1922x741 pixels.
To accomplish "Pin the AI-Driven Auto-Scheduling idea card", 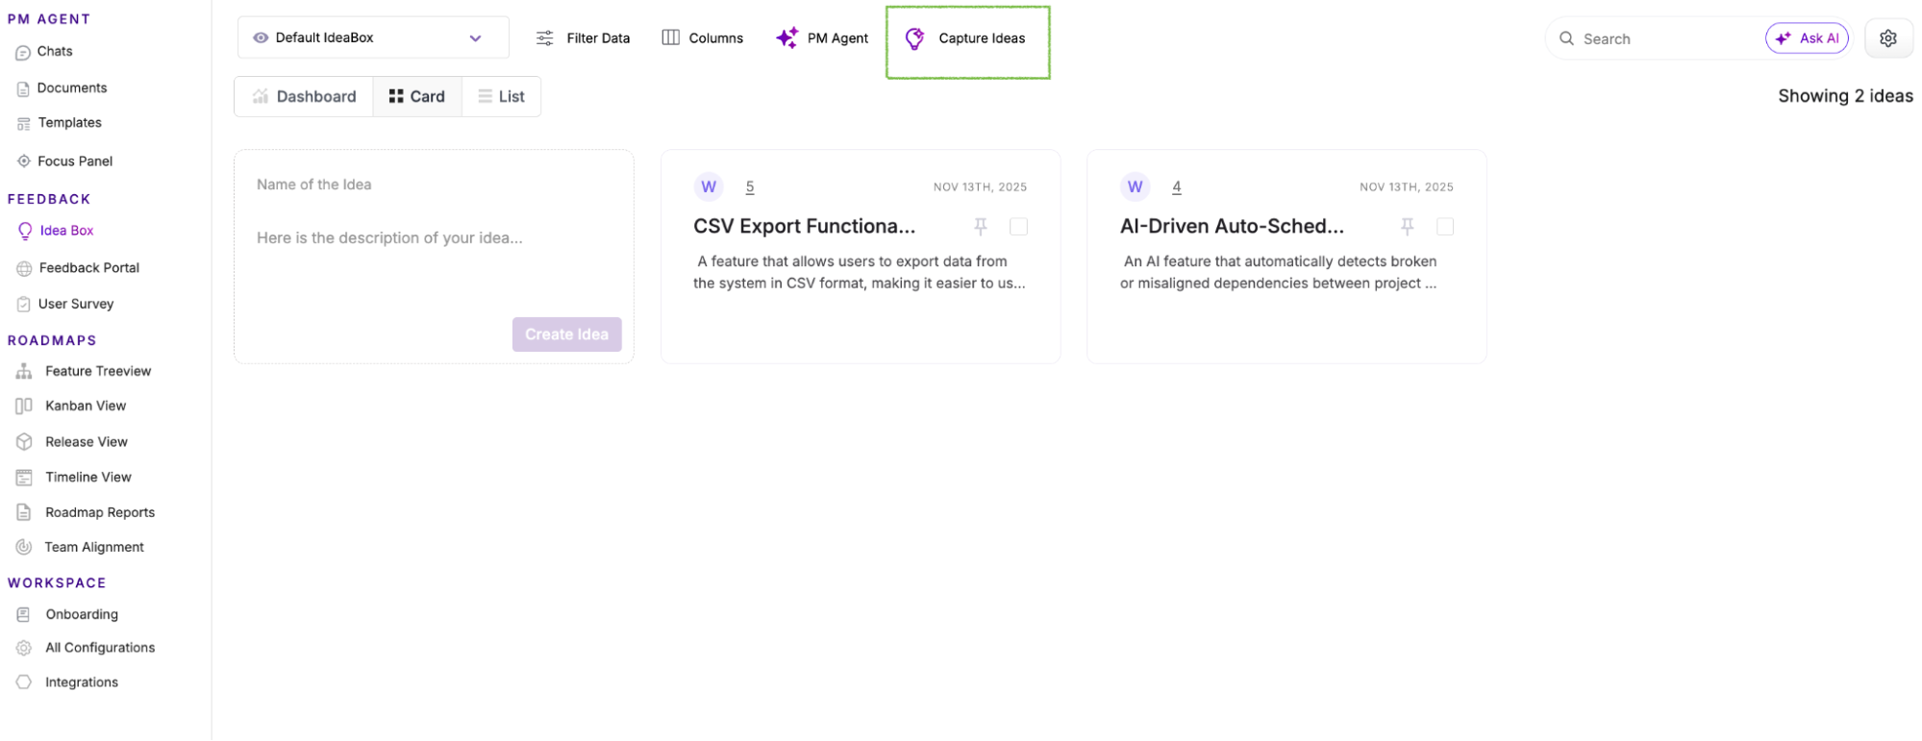I will coord(1407,227).
